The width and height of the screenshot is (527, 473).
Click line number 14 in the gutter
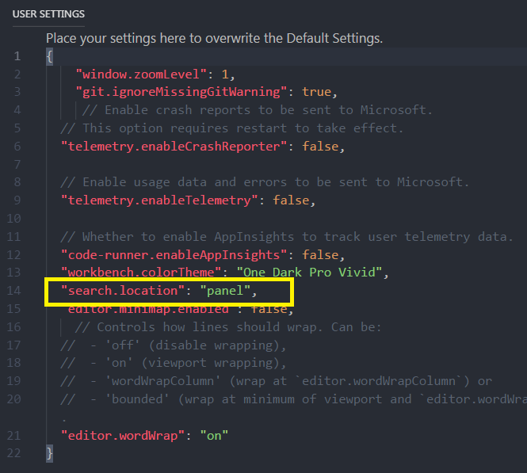tap(15, 292)
